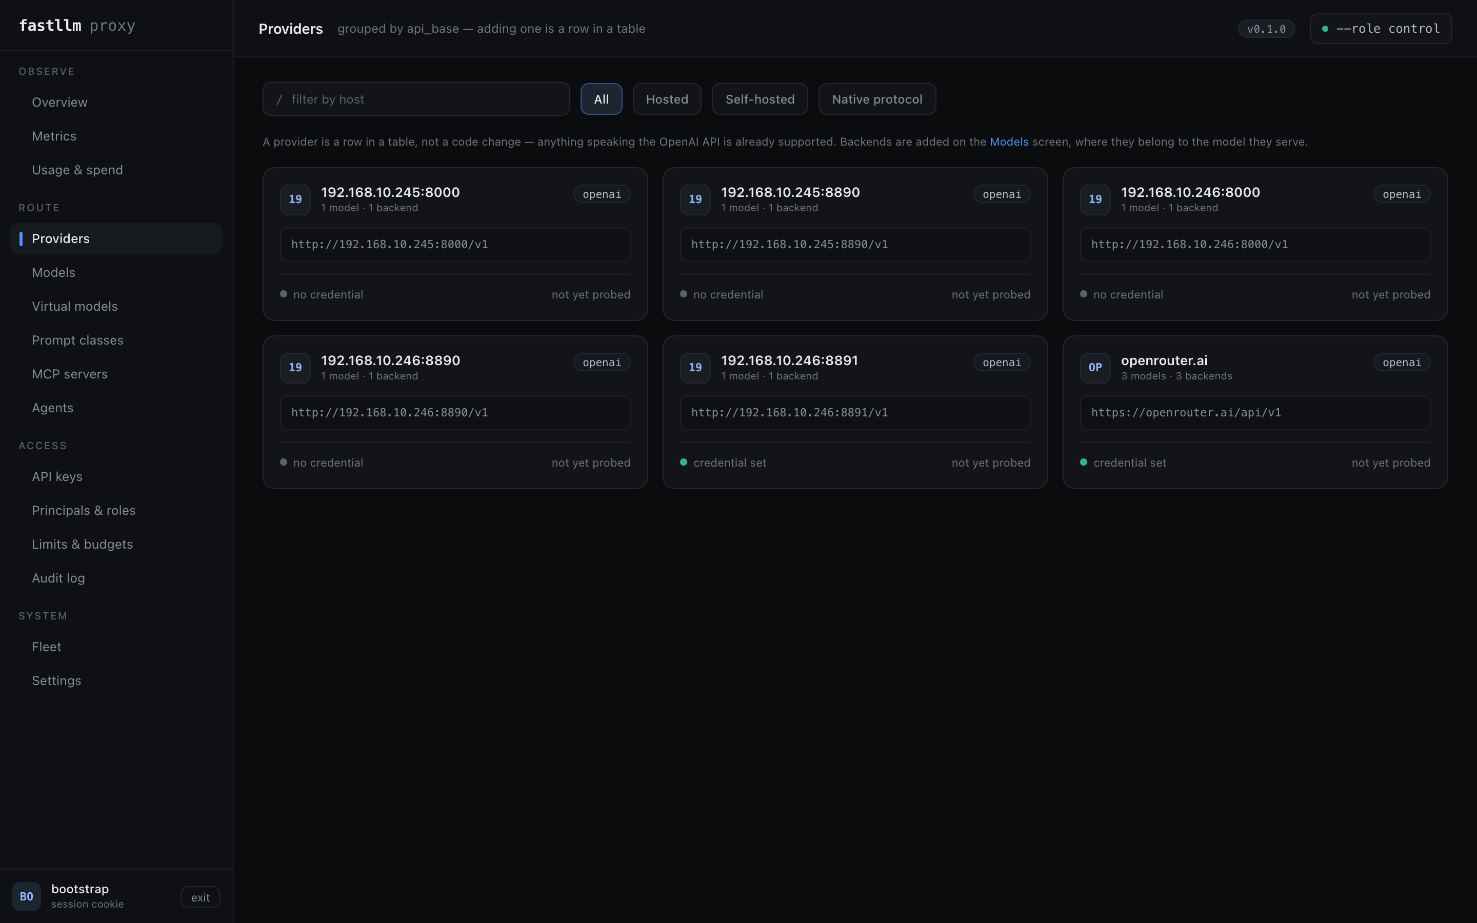The width and height of the screenshot is (1477, 923).
Task: Open Prompt classes page
Action: point(116,340)
